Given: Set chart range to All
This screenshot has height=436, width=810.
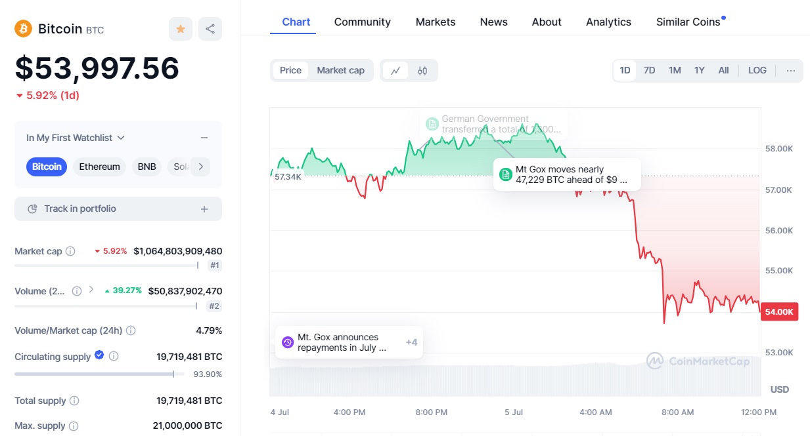Looking at the screenshot, I should tap(723, 71).
